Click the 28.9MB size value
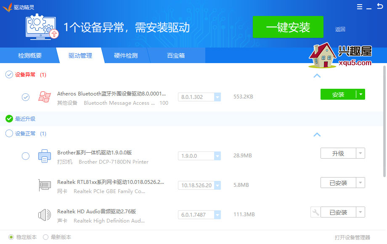Image resolution: width=387 pixels, height=244 pixels. pos(243,156)
